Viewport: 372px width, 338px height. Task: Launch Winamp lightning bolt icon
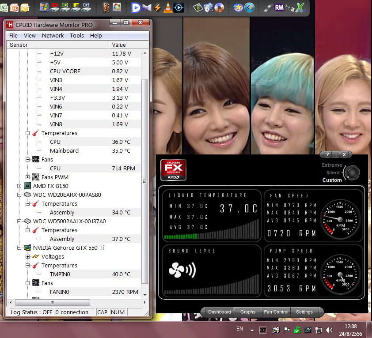157,8
